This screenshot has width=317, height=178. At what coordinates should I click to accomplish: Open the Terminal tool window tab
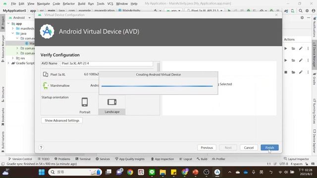coord(83,159)
